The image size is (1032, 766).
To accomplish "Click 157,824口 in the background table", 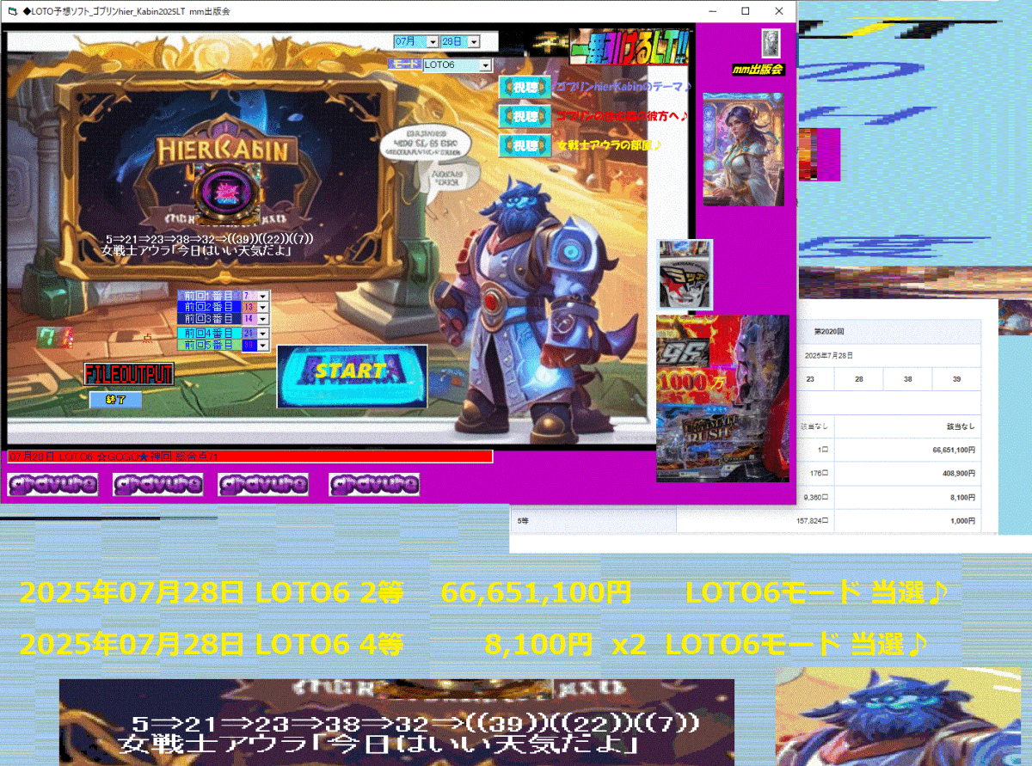I will 813,521.
